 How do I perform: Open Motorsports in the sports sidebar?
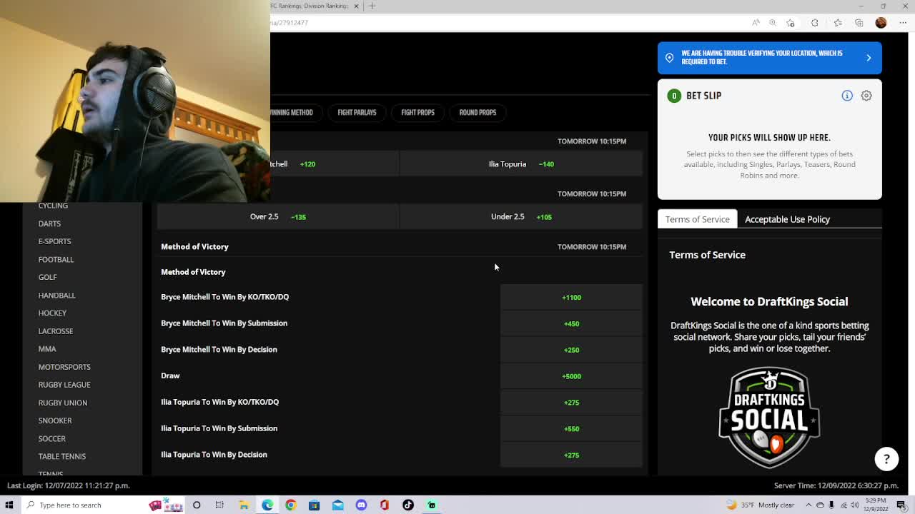[x=64, y=367]
